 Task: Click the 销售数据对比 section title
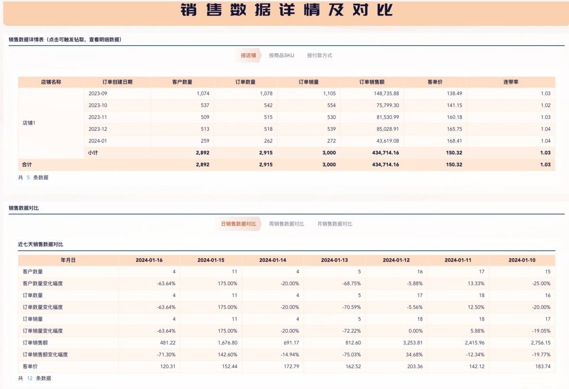(x=24, y=208)
